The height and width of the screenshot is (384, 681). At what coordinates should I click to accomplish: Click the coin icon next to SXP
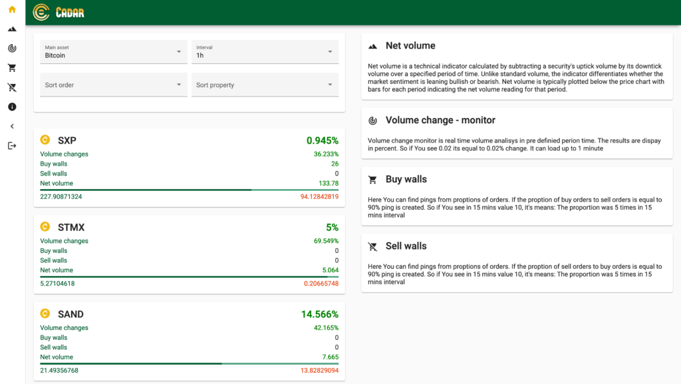[45, 140]
